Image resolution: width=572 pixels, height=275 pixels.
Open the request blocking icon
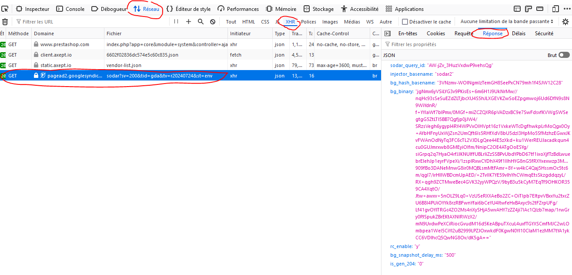(213, 21)
